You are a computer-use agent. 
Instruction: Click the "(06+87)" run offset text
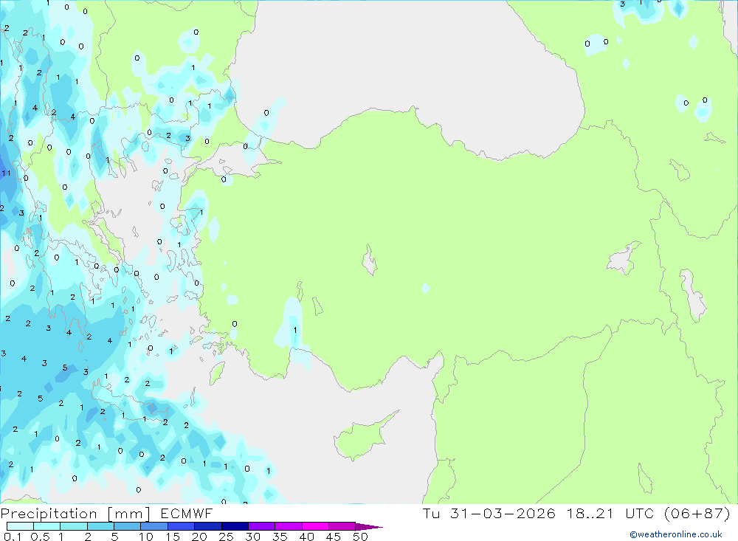(x=697, y=514)
